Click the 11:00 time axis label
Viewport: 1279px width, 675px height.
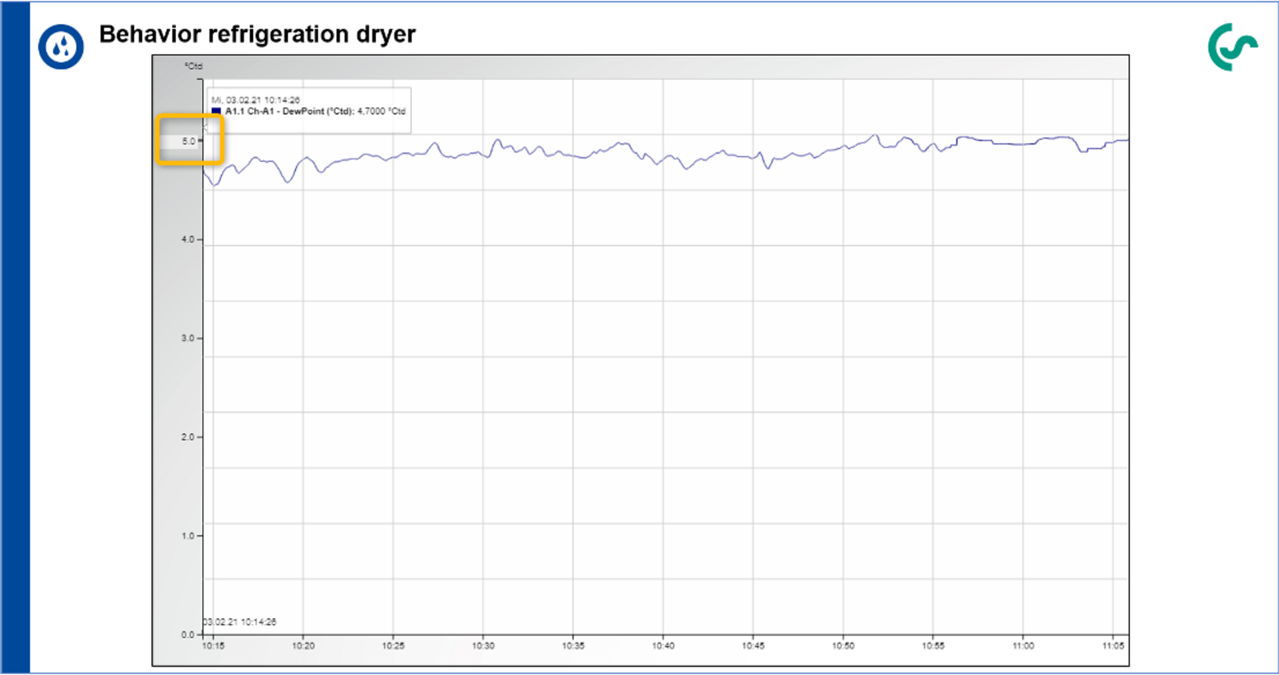pyautogui.click(x=1023, y=646)
